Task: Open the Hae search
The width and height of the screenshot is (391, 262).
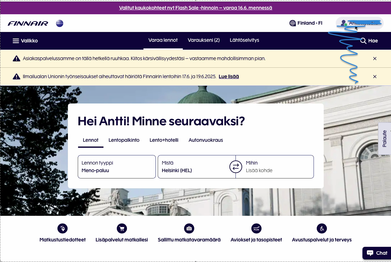Action: click(x=369, y=41)
